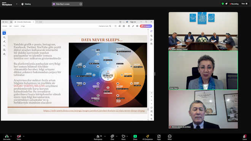Screen dimensions: 251x141
Task: Click the source URL link below the slide
Action: click(94, 111)
